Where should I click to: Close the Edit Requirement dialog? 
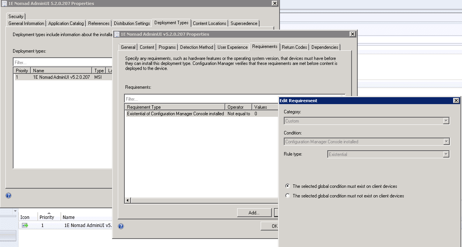[456, 101]
